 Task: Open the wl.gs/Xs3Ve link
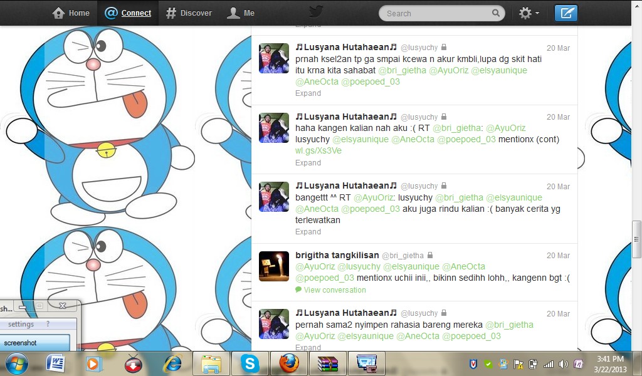click(x=318, y=150)
